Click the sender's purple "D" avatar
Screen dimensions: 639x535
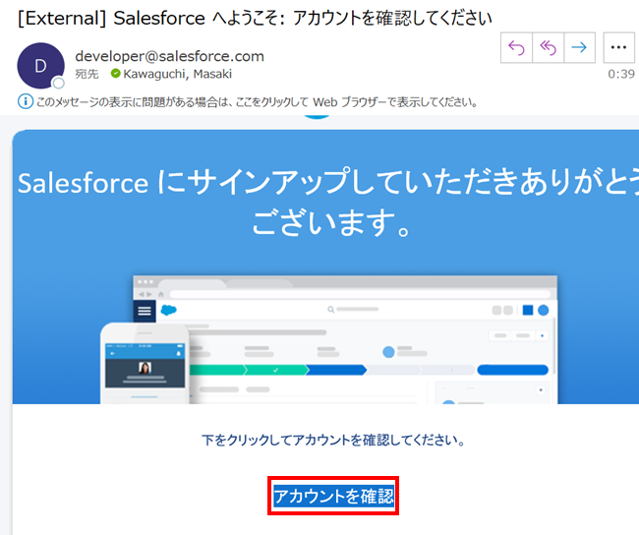[x=40, y=64]
